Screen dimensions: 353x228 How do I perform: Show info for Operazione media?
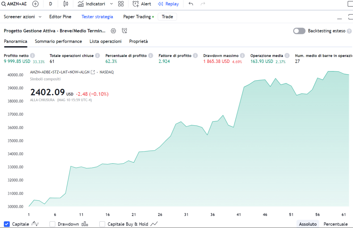click(287, 56)
